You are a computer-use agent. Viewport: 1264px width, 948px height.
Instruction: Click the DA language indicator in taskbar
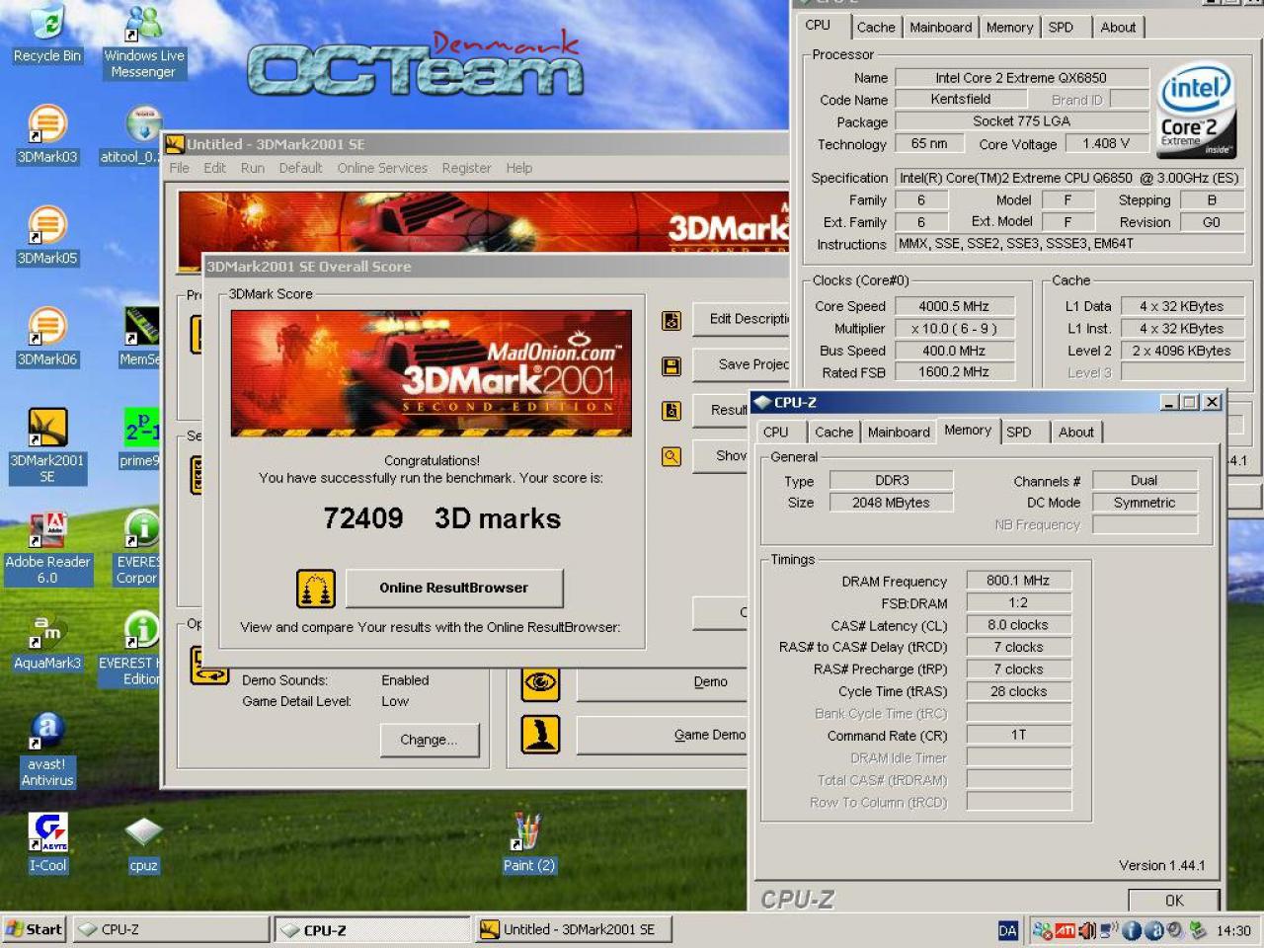point(1008,930)
